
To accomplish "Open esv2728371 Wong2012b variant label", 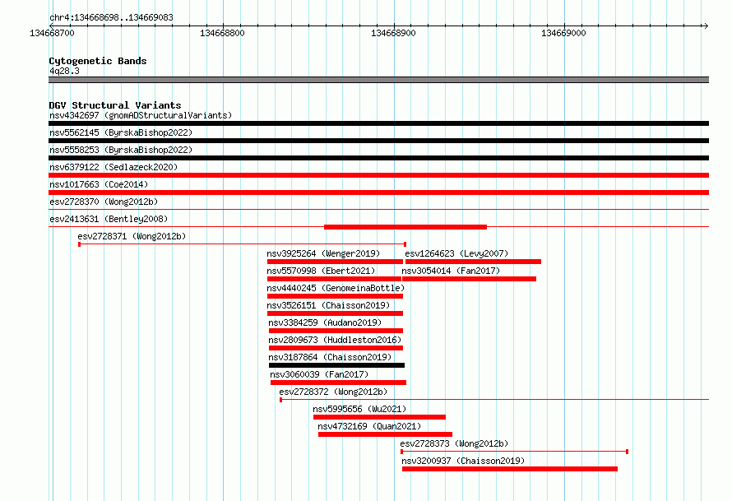I will (x=132, y=236).
